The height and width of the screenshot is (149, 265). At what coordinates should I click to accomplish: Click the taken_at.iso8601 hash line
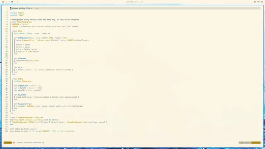coord(45,70)
